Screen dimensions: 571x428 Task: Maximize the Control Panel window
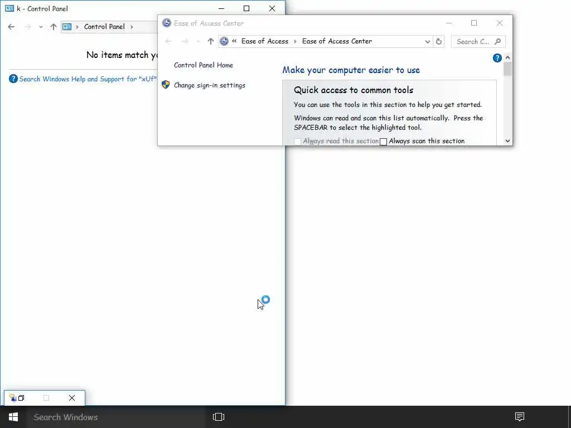coord(246,8)
